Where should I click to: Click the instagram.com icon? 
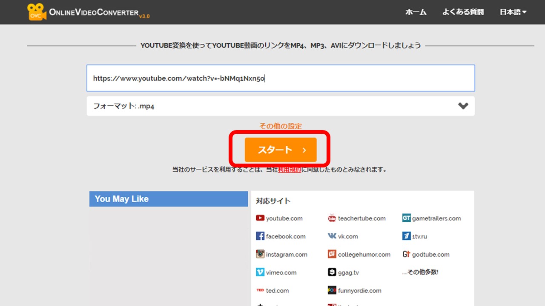tap(260, 254)
